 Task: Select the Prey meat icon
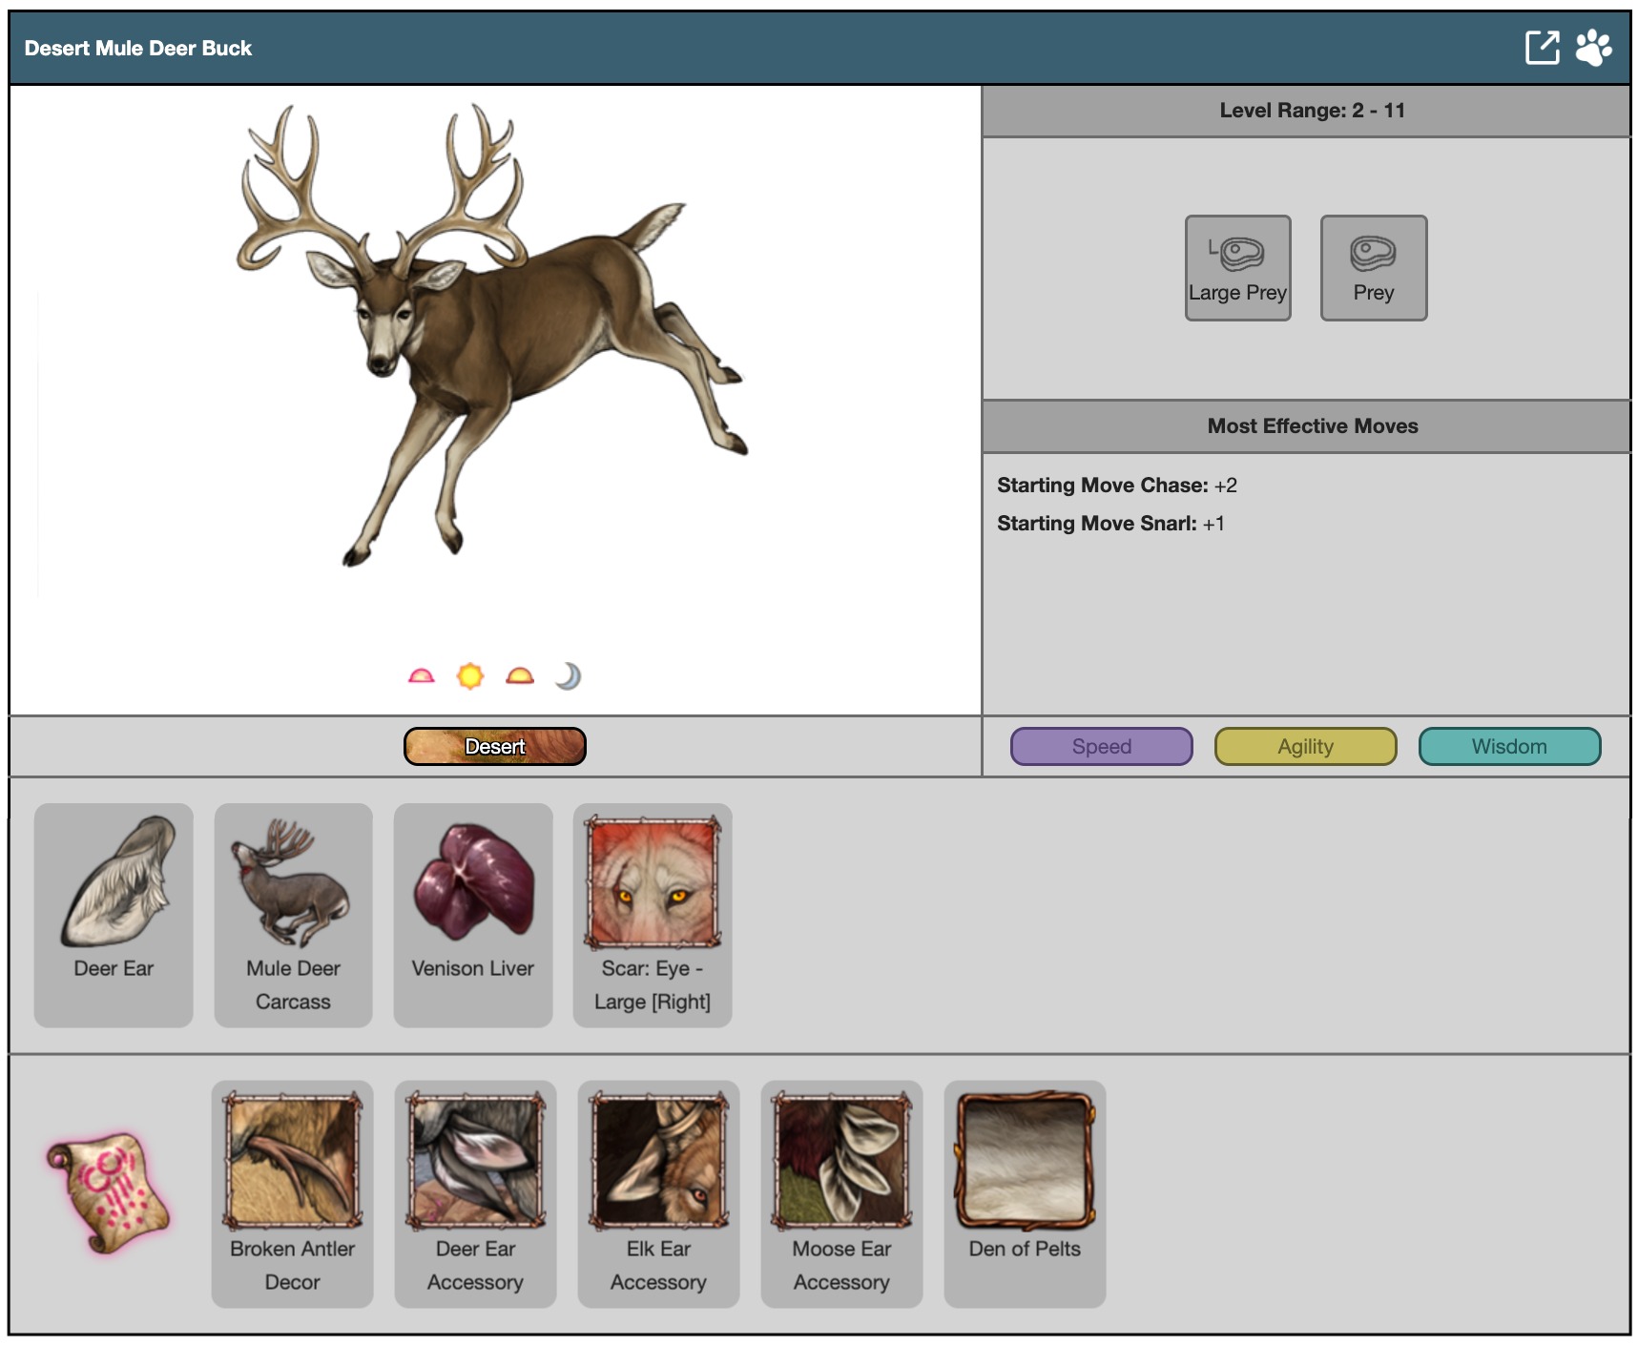[1373, 268]
